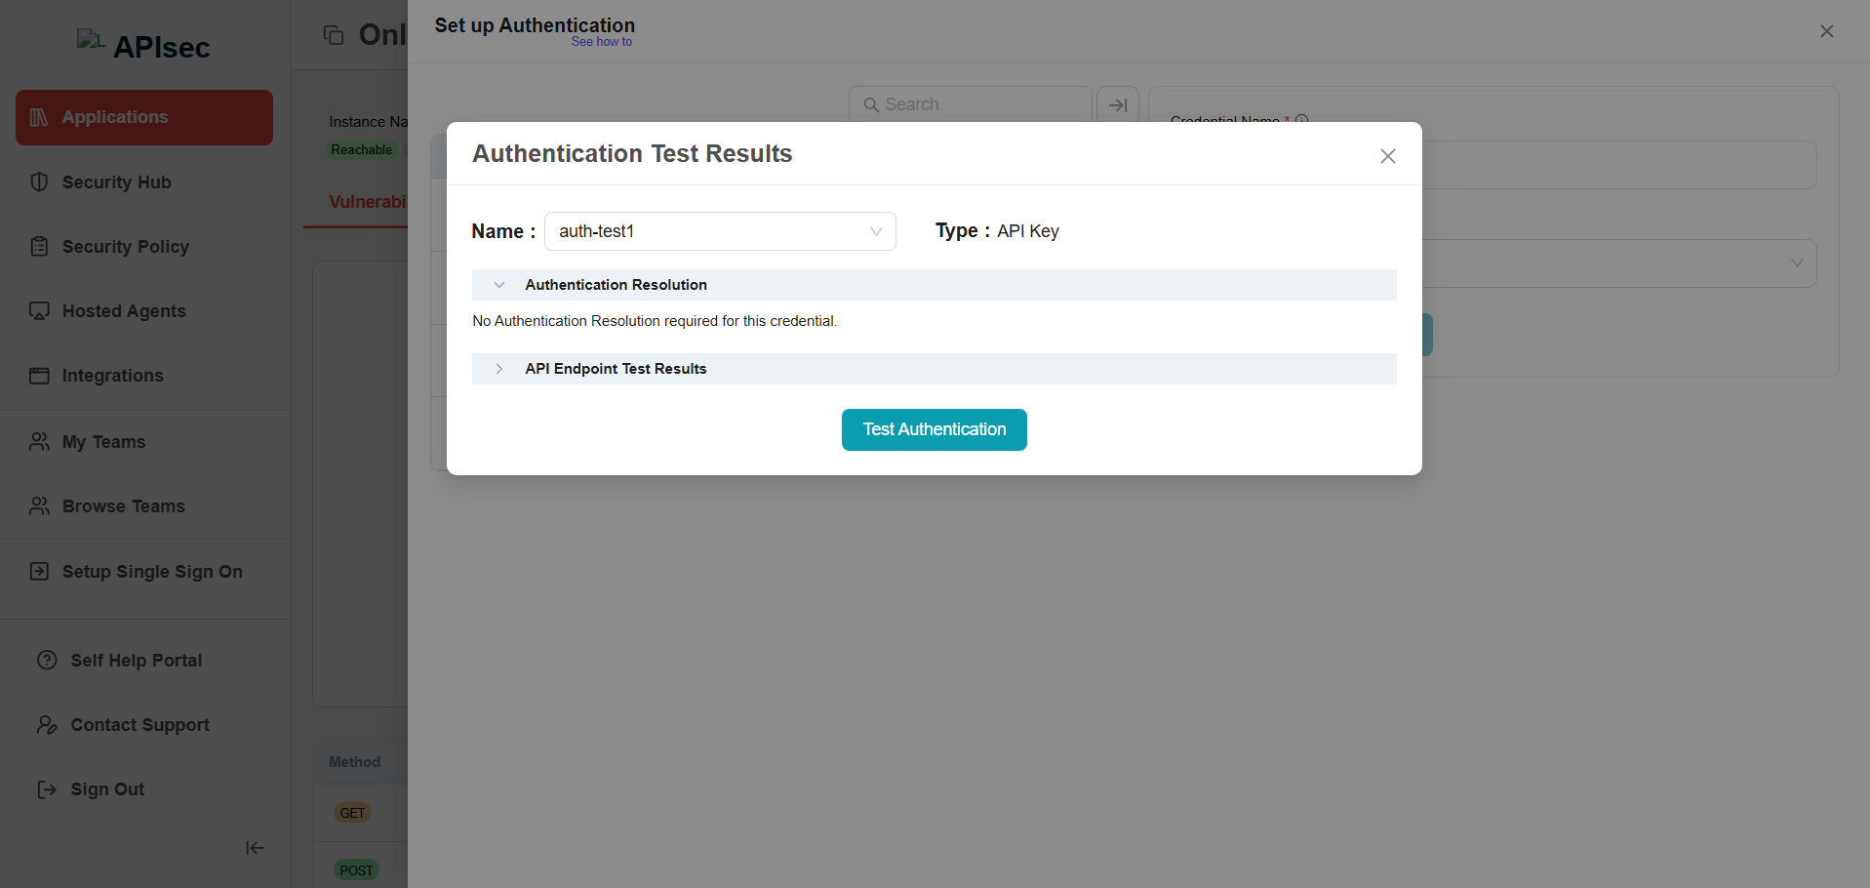Click the copy icon beside the application title
The height and width of the screenshot is (888, 1870).
tap(334, 34)
